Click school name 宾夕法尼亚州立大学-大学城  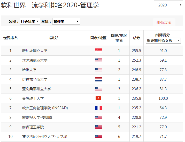point(45,137)
